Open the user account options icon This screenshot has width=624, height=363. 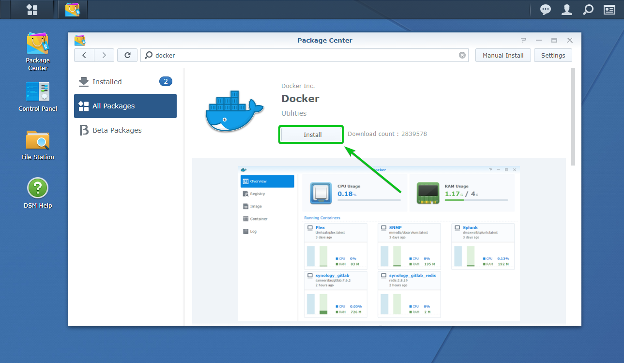click(x=567, y=10)
